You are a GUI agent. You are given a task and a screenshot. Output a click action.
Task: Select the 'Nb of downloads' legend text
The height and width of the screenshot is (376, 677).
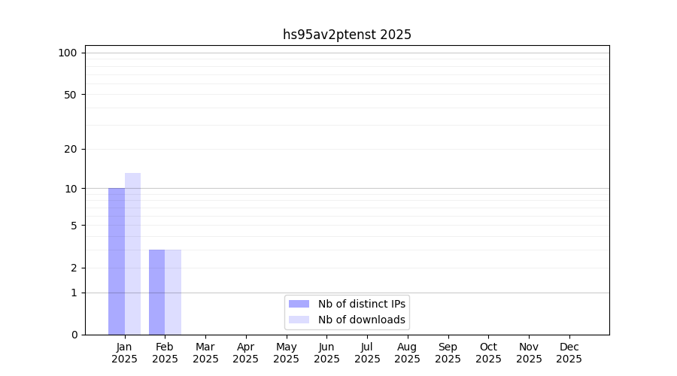point(362,320)
